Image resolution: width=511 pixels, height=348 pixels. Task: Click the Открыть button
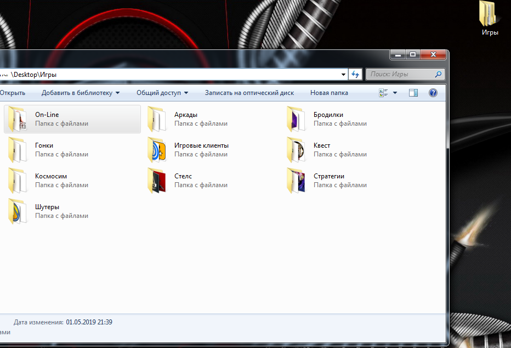pos(13,93)
